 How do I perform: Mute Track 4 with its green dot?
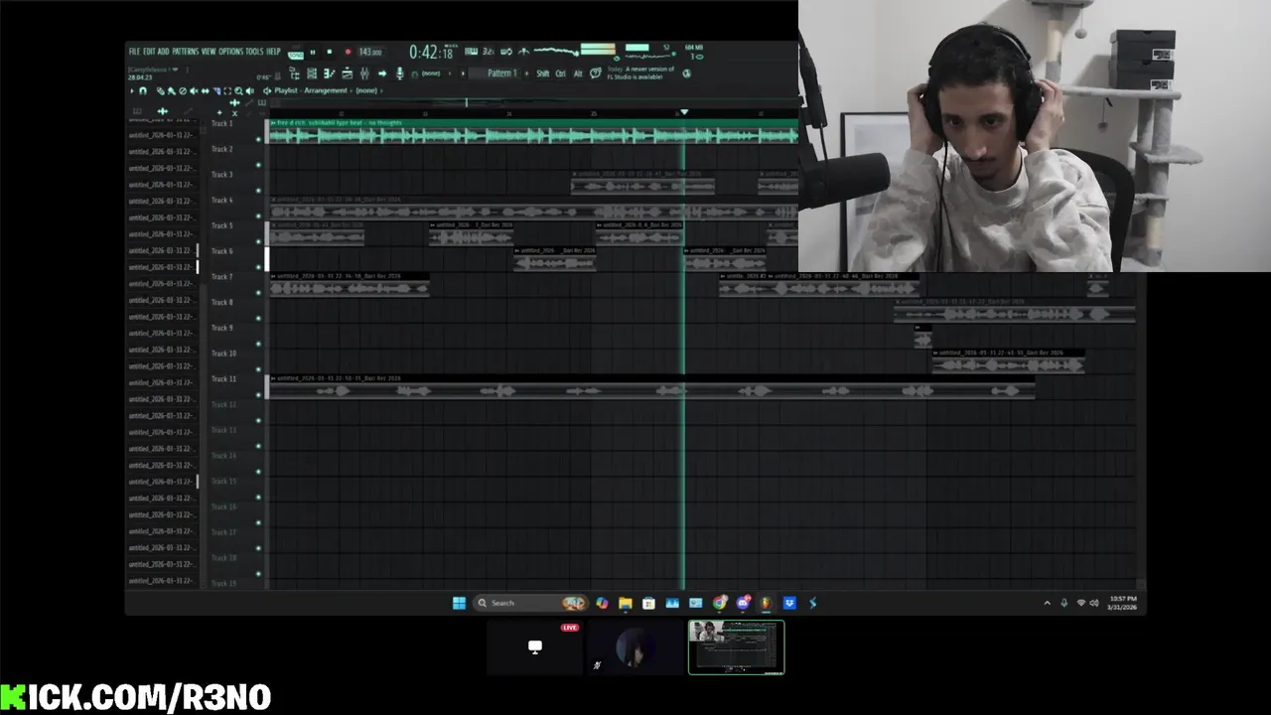click(259, 216)
